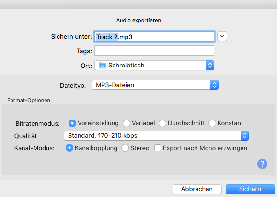Viewport: 277px width, 197px height.
Task: Click into the Sichern unter filename field
Action: point(154,36)
